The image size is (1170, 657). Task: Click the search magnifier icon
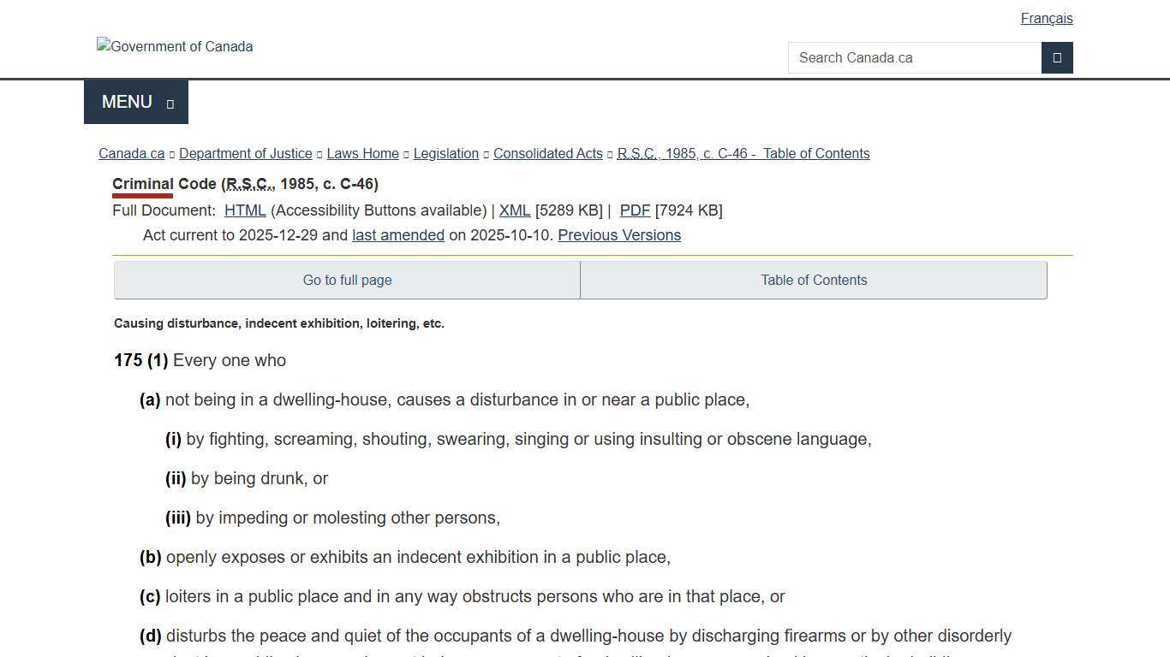pyautogui.click(x=1057, y=57)
